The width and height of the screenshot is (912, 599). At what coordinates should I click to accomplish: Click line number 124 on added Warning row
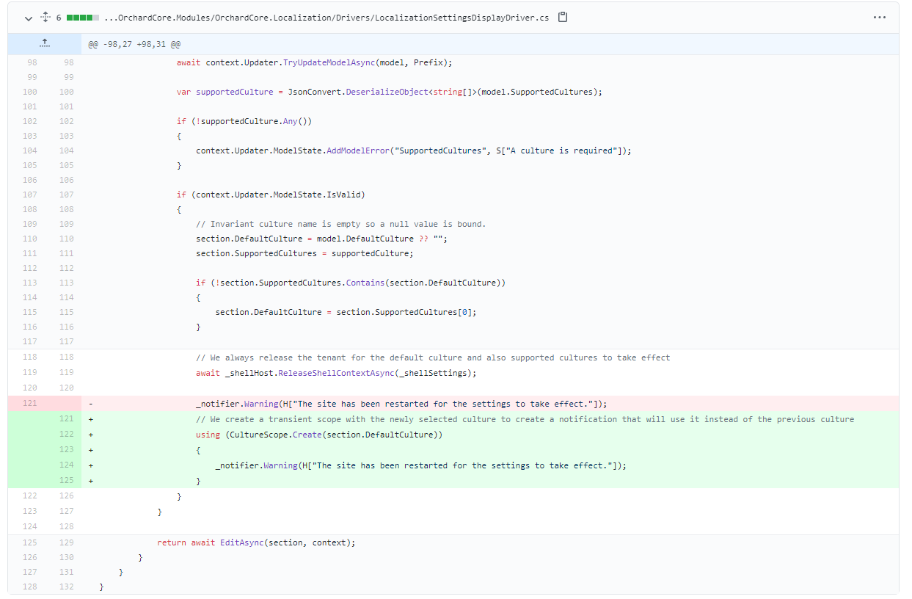click(x=66, y=465)
